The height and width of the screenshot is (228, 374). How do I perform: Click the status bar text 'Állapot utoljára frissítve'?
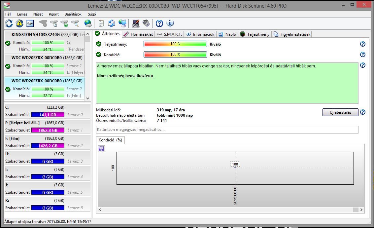(48, 221)
